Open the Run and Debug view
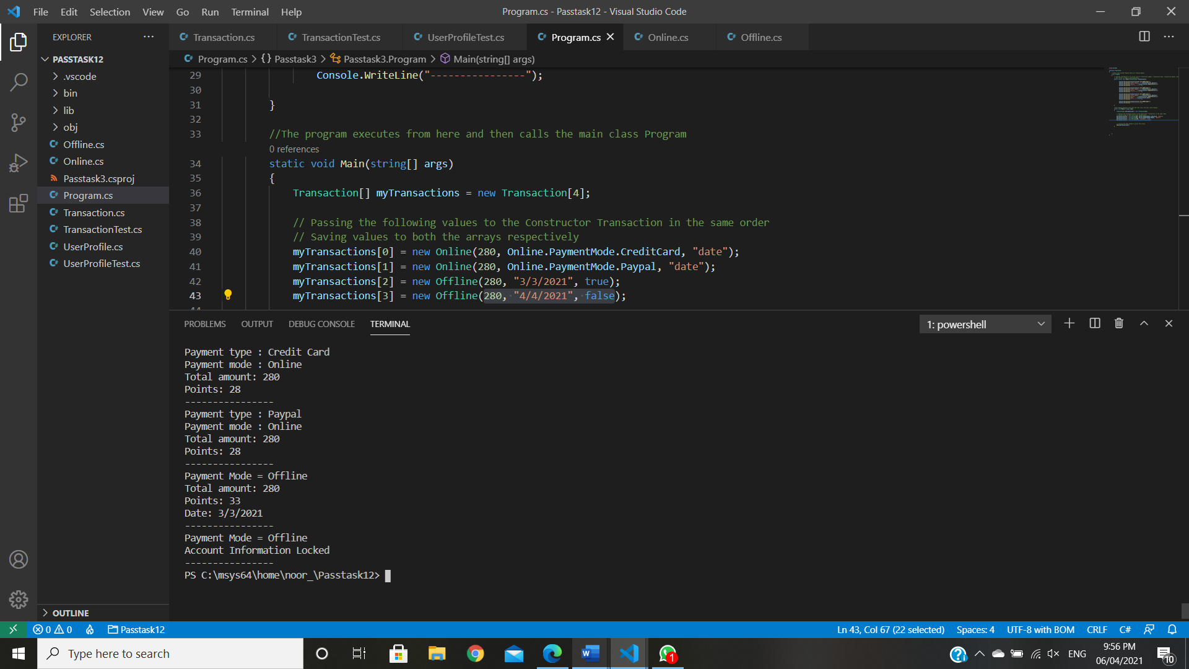The width and height of the screenshot is (1189, 669). point(19,163)
